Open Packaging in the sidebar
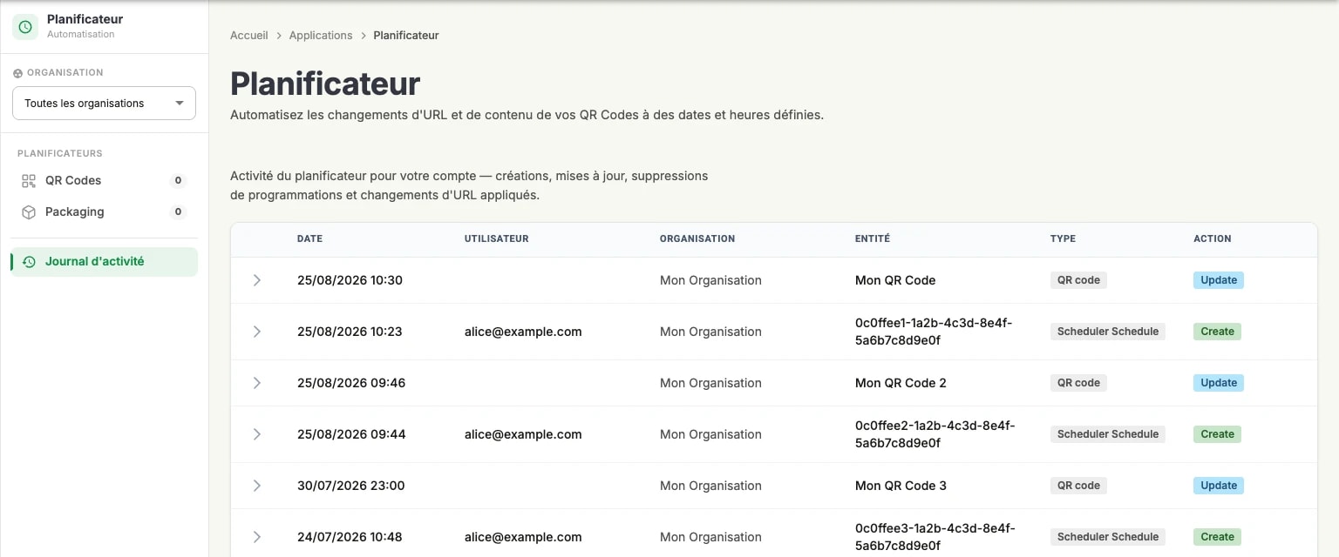Screen dimensions: 1339x557 coord(104,212)
